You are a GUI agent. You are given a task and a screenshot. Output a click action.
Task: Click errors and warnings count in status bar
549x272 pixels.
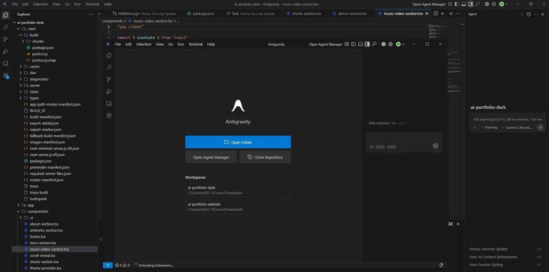pos(122,265)
